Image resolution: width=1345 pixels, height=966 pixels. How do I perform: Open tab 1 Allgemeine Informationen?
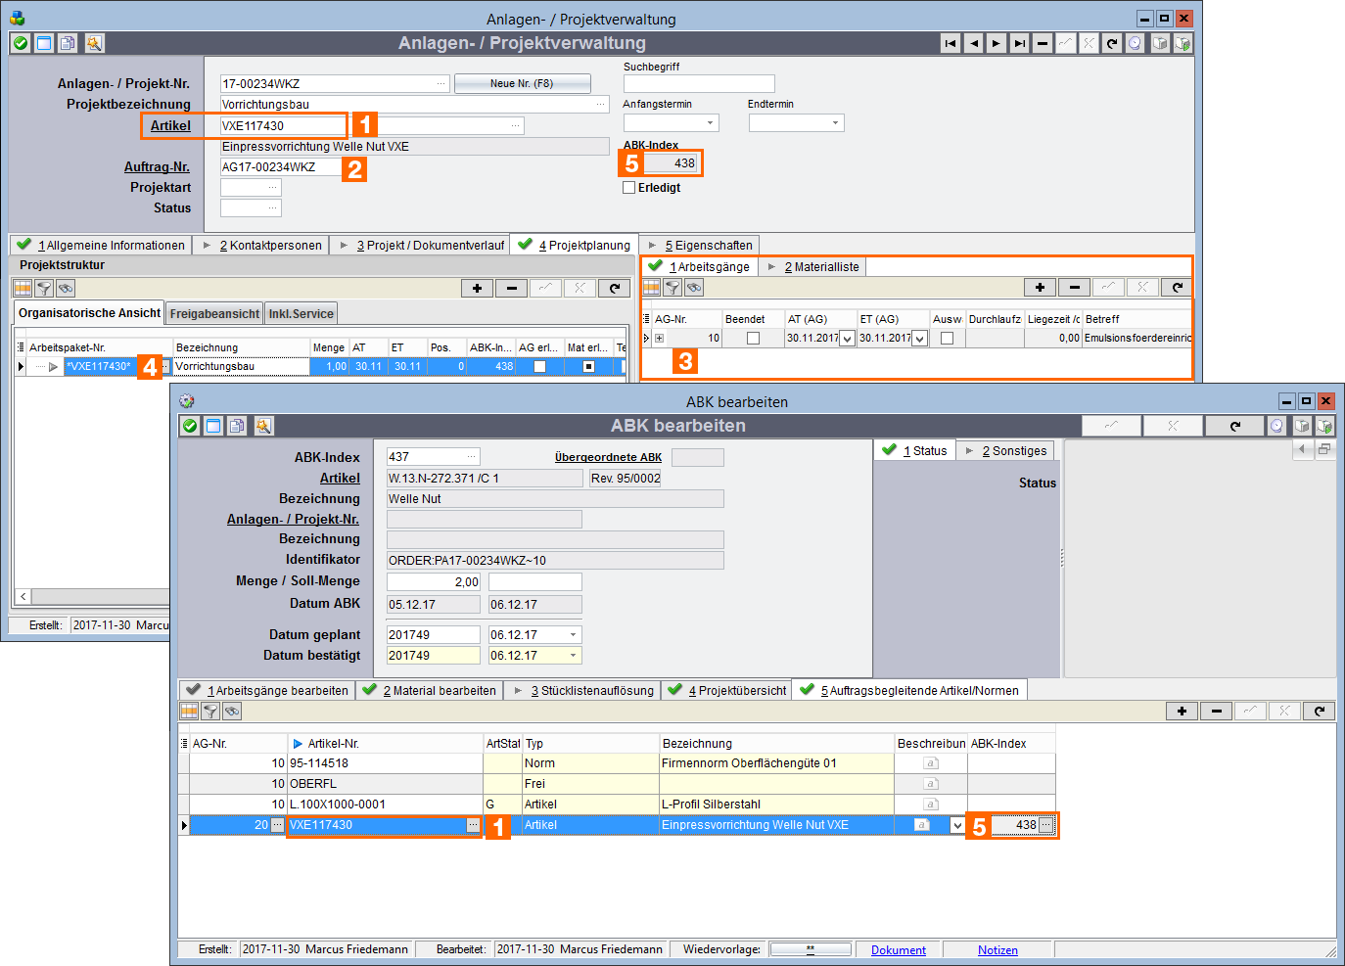click(x=101, y=246)
